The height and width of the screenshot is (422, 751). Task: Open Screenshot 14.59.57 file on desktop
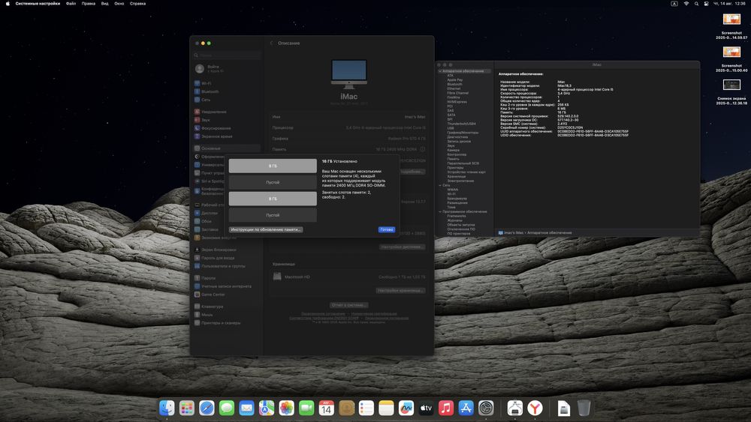click(731, 25)
